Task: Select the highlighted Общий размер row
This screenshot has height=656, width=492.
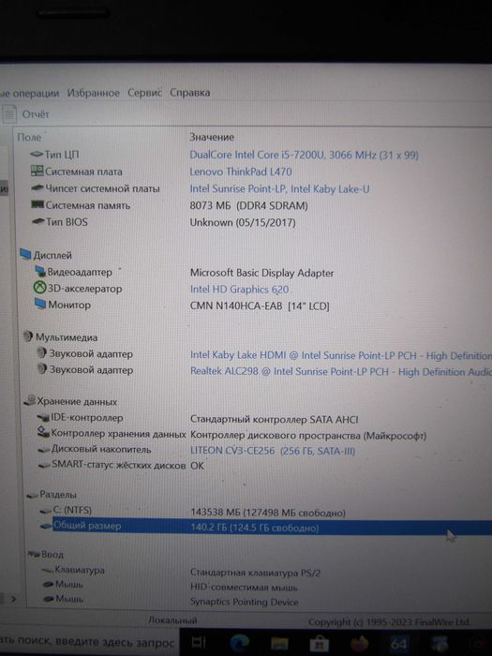Action: 272,527
